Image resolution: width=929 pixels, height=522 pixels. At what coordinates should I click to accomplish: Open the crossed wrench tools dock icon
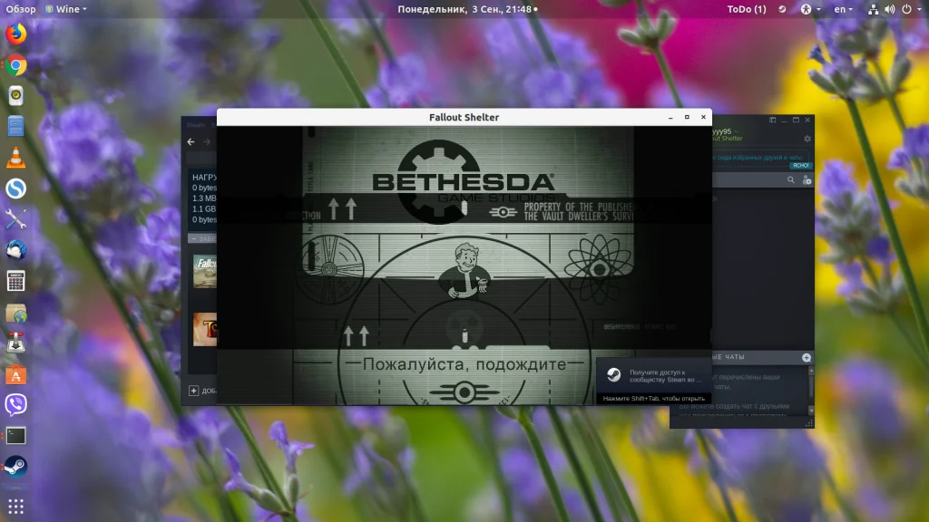click(16, 219)
